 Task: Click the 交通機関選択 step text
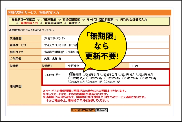[71, 20]
